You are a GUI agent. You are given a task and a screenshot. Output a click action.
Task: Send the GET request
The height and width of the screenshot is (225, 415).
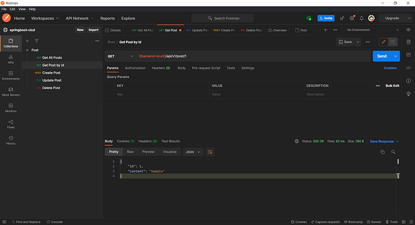tap(382, 56)
